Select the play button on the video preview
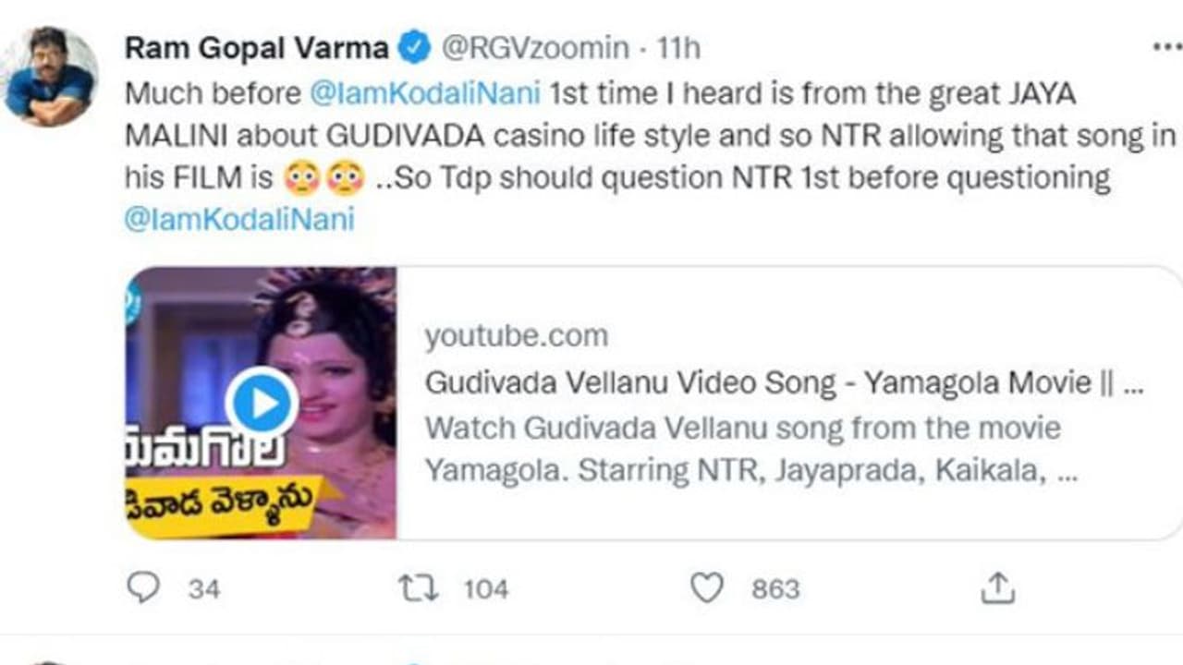 pyautogui.click(x=262, y=400)
